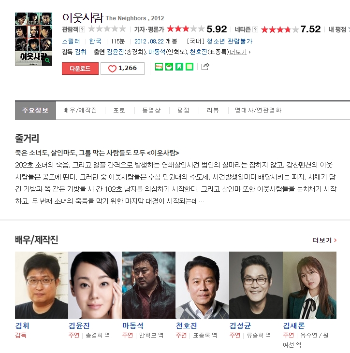The height and width of the screenshot is (353, 350).
Task: Switch to the 포토 tab
Action: [119, 110]
